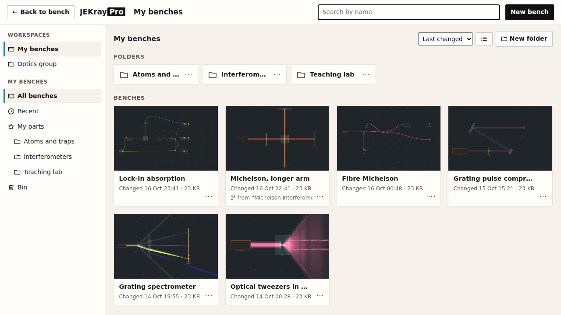561x315 pixels.
Task: Open more options for Grating spectrometer
Action: point(209,295)
